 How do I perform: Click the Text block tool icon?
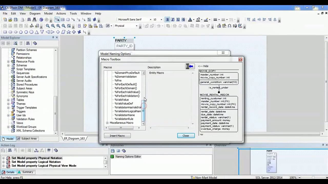(89, 19)
